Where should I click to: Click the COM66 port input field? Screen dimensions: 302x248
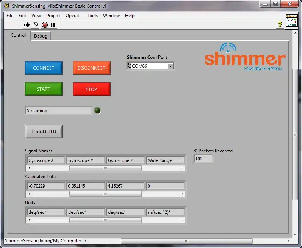tap(149, 66)
